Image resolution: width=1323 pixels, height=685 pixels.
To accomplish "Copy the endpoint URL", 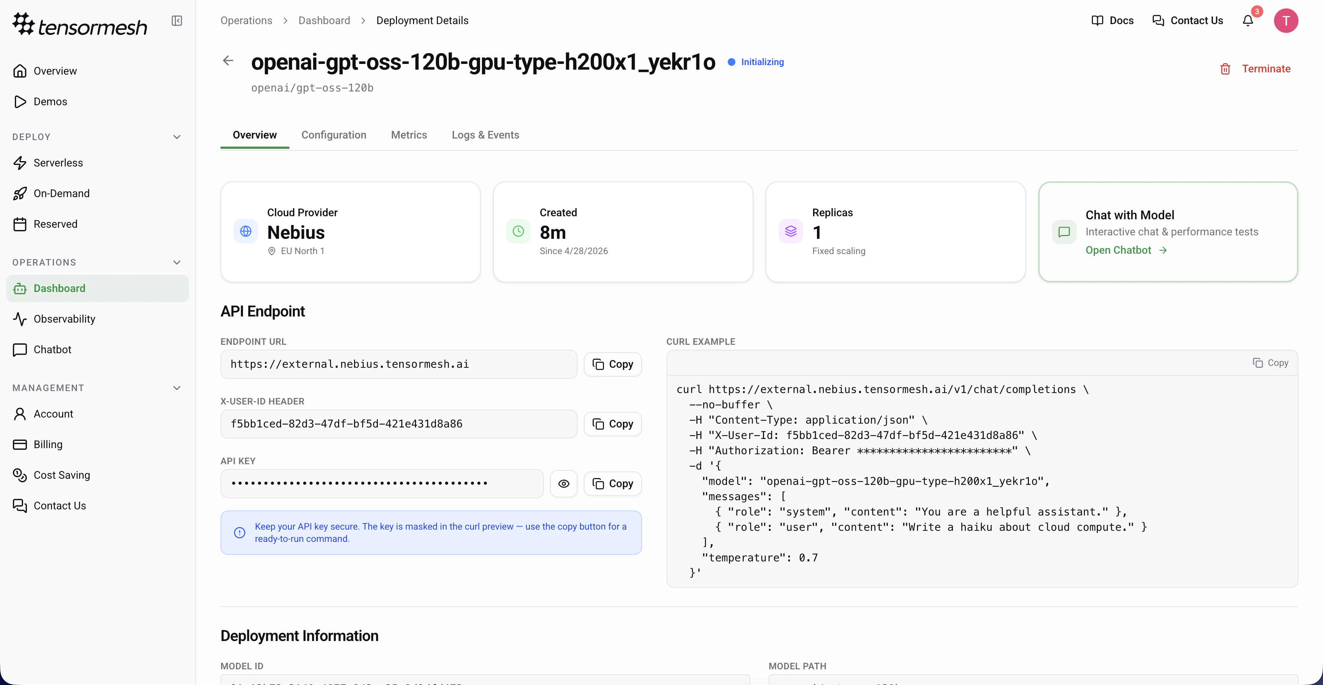I will [x=613, y=364].
